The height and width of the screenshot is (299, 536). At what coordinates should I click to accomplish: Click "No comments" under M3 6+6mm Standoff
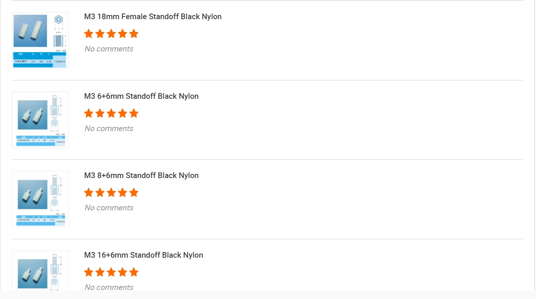[x=109, y=128]
